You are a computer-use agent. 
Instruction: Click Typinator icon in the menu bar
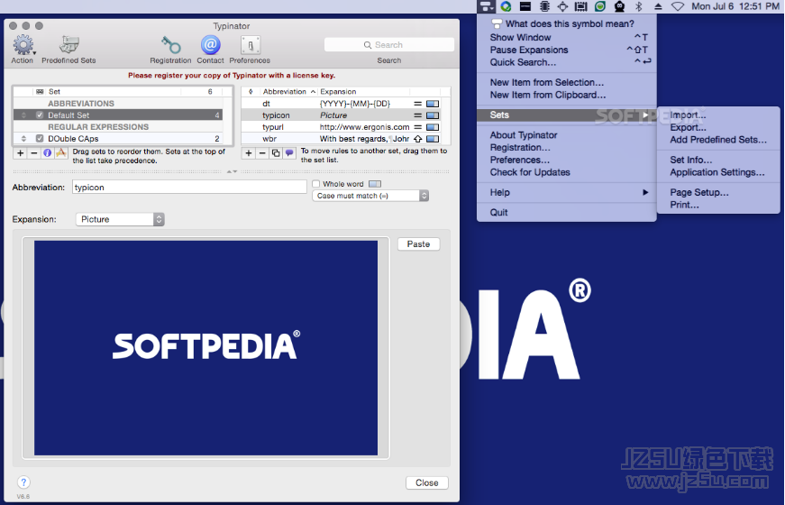pos(486,6)
